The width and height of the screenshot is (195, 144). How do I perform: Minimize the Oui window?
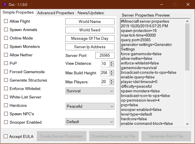click(162, 4)
